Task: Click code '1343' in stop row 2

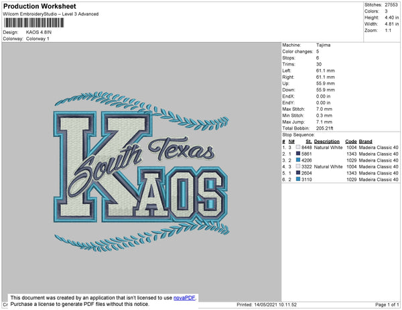Action: (352, 154)
